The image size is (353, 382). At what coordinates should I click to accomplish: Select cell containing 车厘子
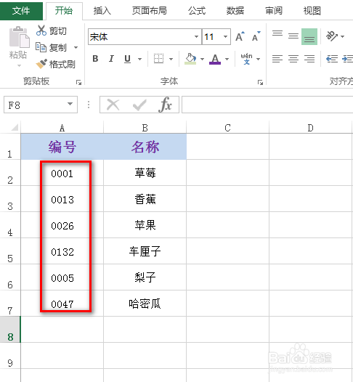(x=145, y=251)
